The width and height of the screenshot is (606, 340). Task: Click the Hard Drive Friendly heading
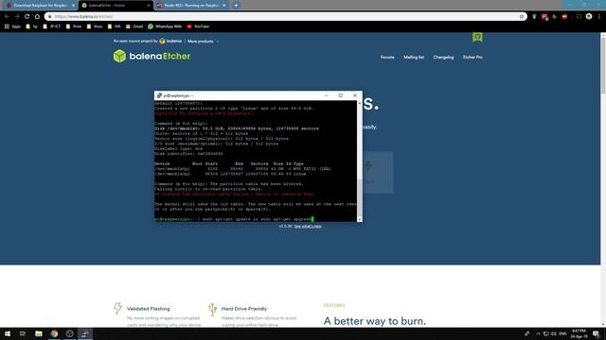pos(244,309)
